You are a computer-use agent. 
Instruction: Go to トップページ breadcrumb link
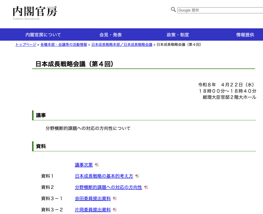click(x=26, y=45)
